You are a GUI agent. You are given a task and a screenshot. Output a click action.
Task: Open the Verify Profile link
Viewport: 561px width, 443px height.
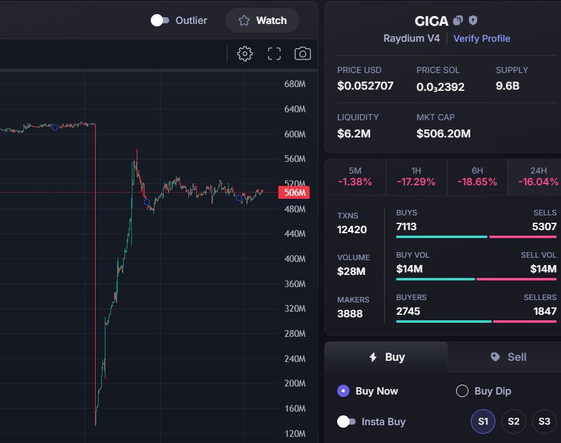(481, 38)
